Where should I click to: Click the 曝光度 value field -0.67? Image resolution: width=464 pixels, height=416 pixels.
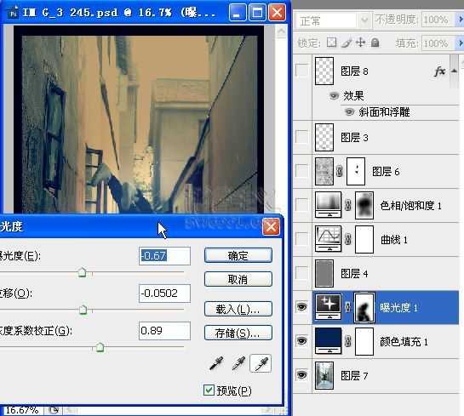pyautogui.click(x=164, y=256)
